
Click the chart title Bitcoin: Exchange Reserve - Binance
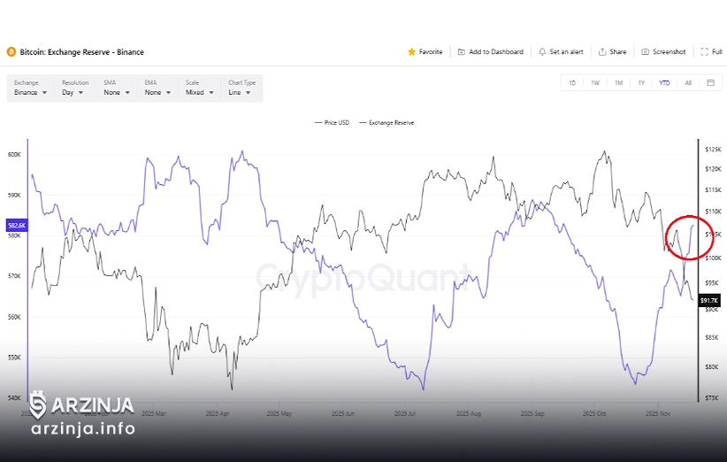pyautogui.click(x=81, y=52)
